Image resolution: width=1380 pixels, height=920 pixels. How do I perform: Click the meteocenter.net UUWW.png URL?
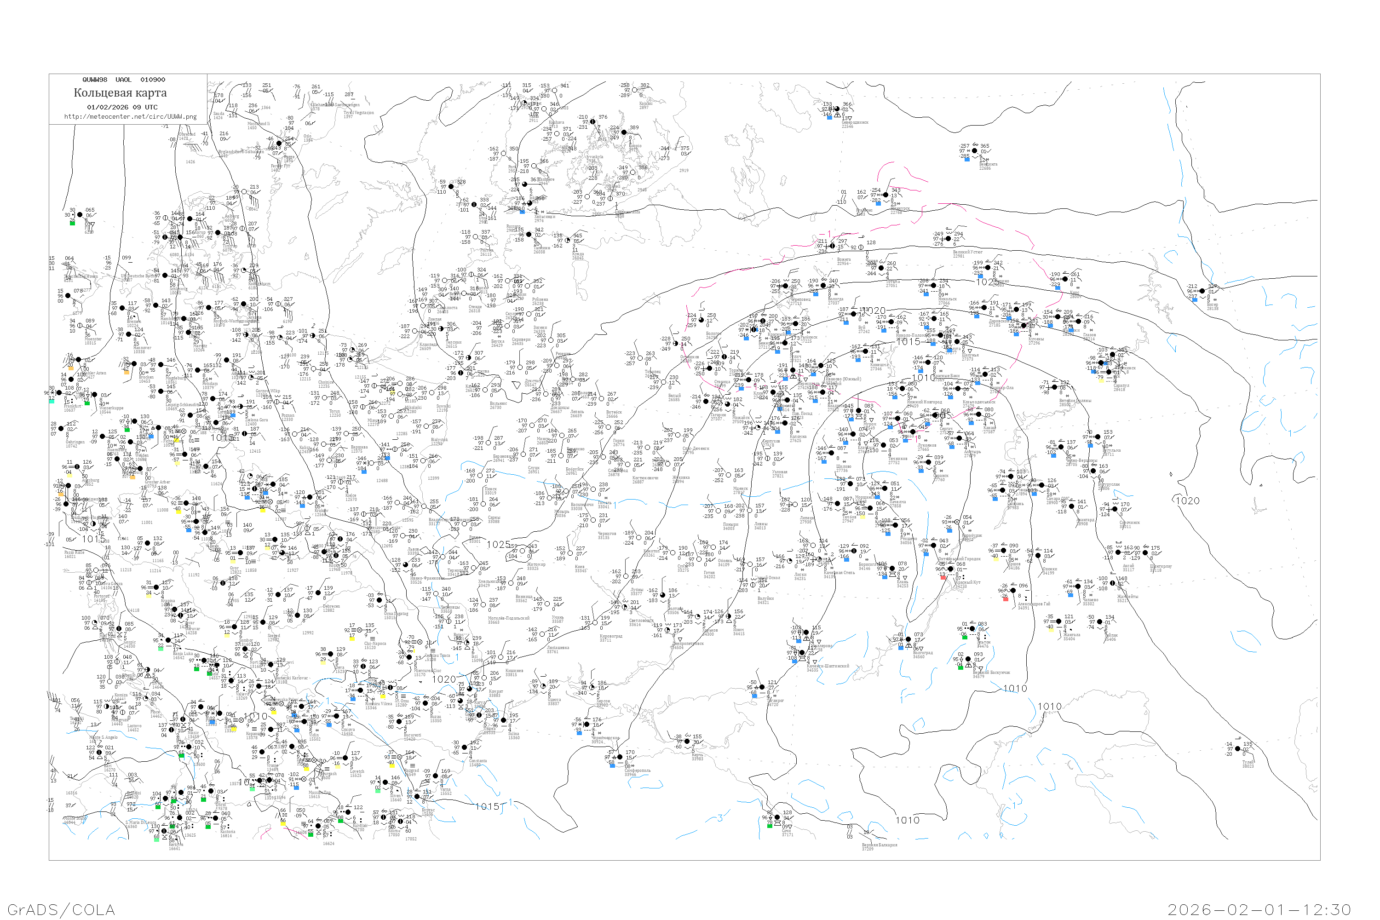point(130,117)
